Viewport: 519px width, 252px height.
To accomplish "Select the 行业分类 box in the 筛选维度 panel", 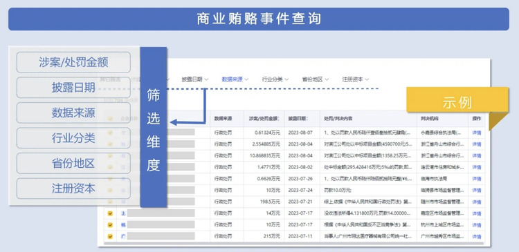I will click(73, 137).
